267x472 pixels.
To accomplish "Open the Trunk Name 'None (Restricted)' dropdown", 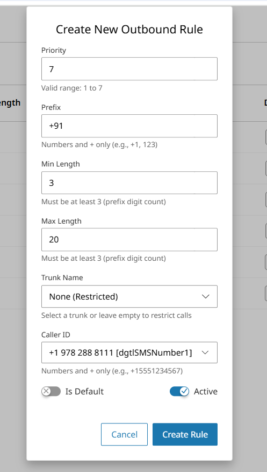I will (129, 296).
